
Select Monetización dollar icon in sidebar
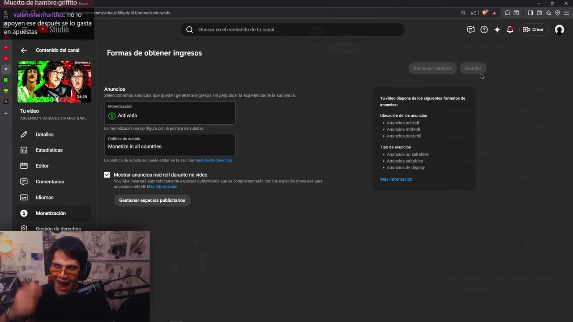[x=24, y=213]
